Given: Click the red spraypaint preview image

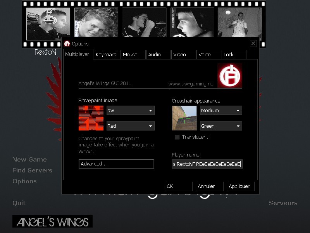Looking at the screenshot, I should click(x=91, y=118).
